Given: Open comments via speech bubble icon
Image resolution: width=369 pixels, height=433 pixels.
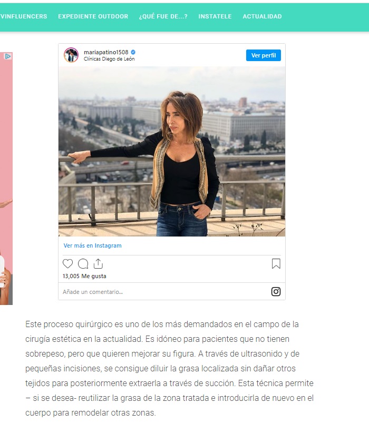Looking at the screenshot, I should click(83, 264).
